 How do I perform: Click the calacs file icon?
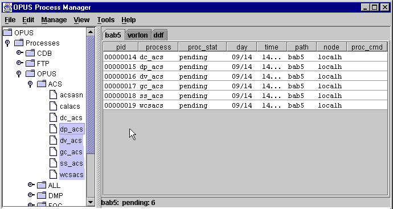(x=53, y=106)
